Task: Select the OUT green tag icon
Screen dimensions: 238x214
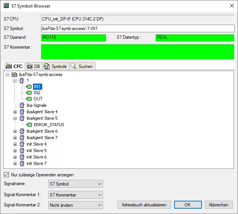Action: [29, 99]
